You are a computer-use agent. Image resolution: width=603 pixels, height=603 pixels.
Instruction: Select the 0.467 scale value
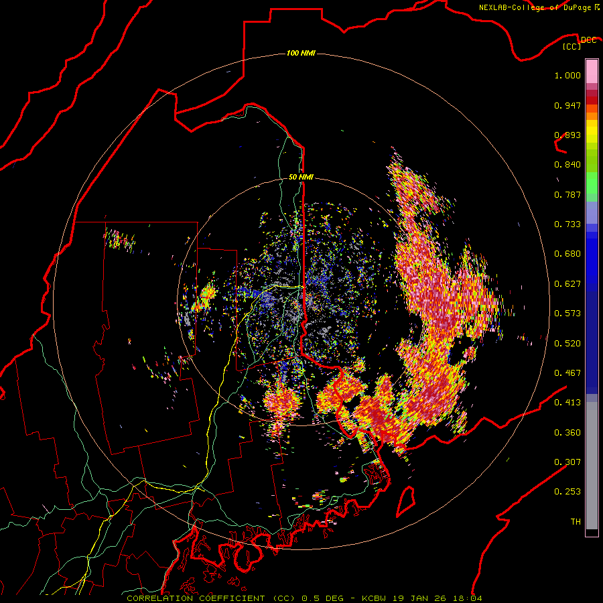click(567, 373)
